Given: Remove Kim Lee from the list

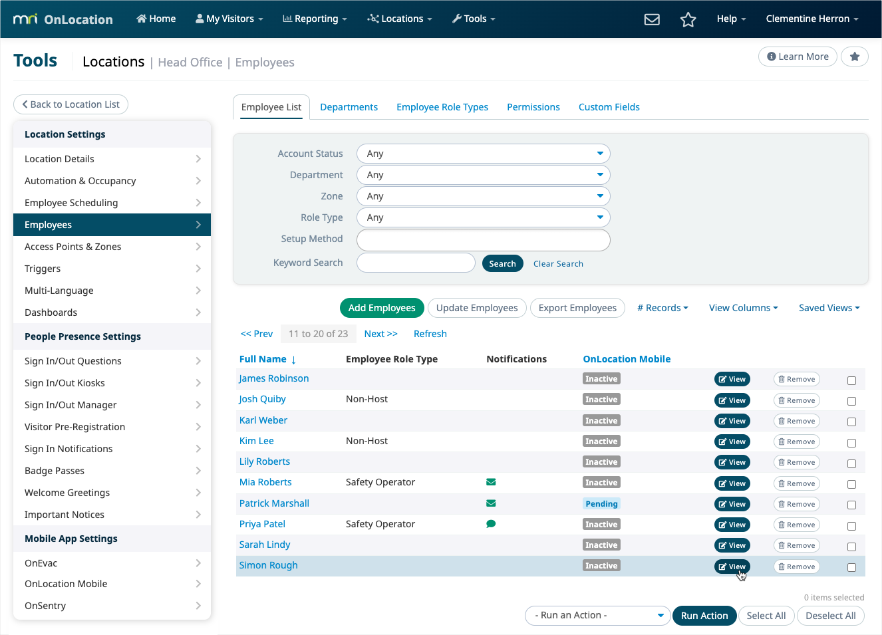Looking at the screenshot, I should 796,442.
